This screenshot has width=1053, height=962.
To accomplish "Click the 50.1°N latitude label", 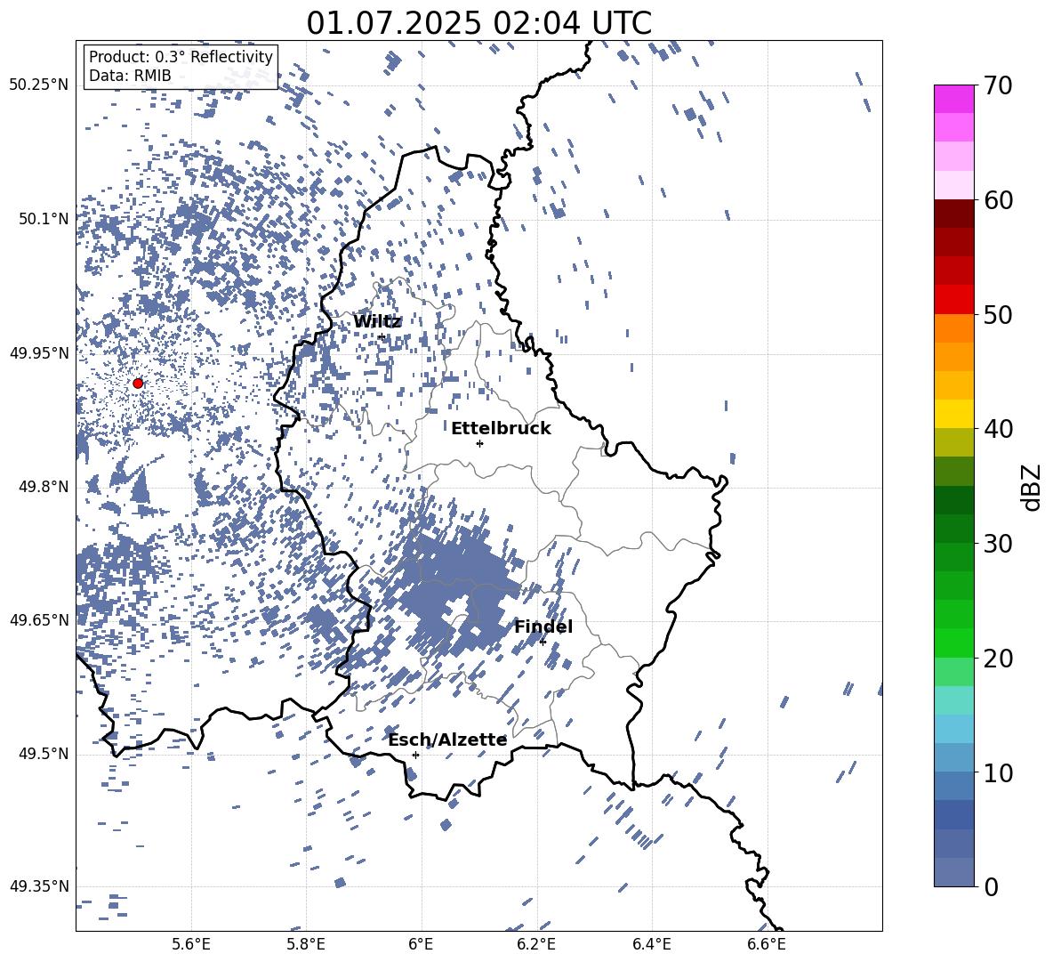I will pos(44,218).
